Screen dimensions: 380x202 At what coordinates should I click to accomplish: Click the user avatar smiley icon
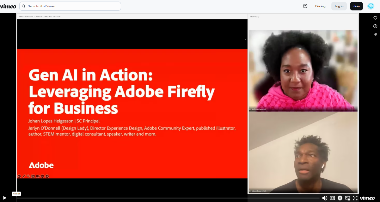[x=371, y=6]
